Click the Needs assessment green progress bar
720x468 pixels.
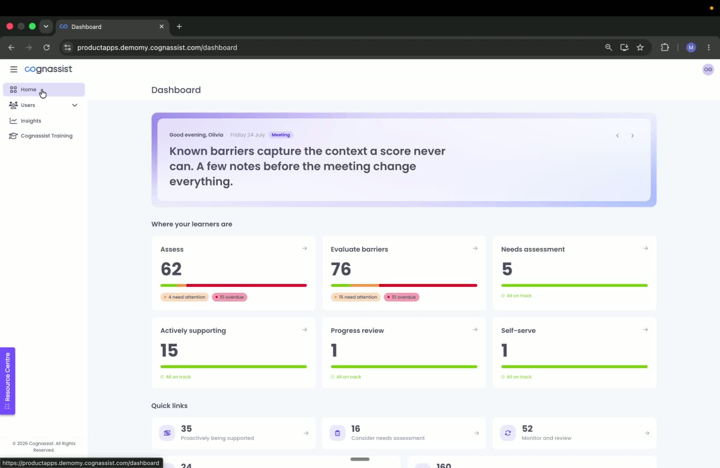pos(574,286)
